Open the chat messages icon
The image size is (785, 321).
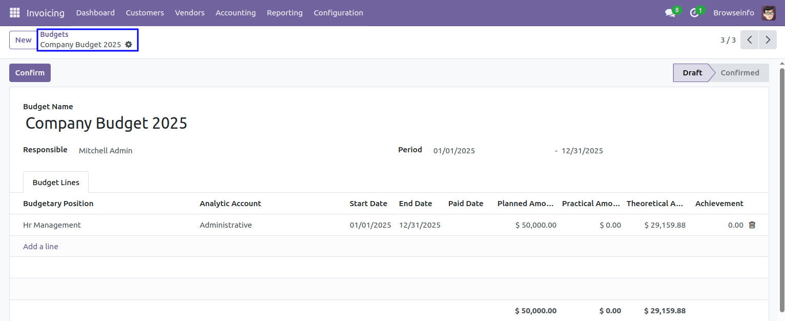click(670, 13)
